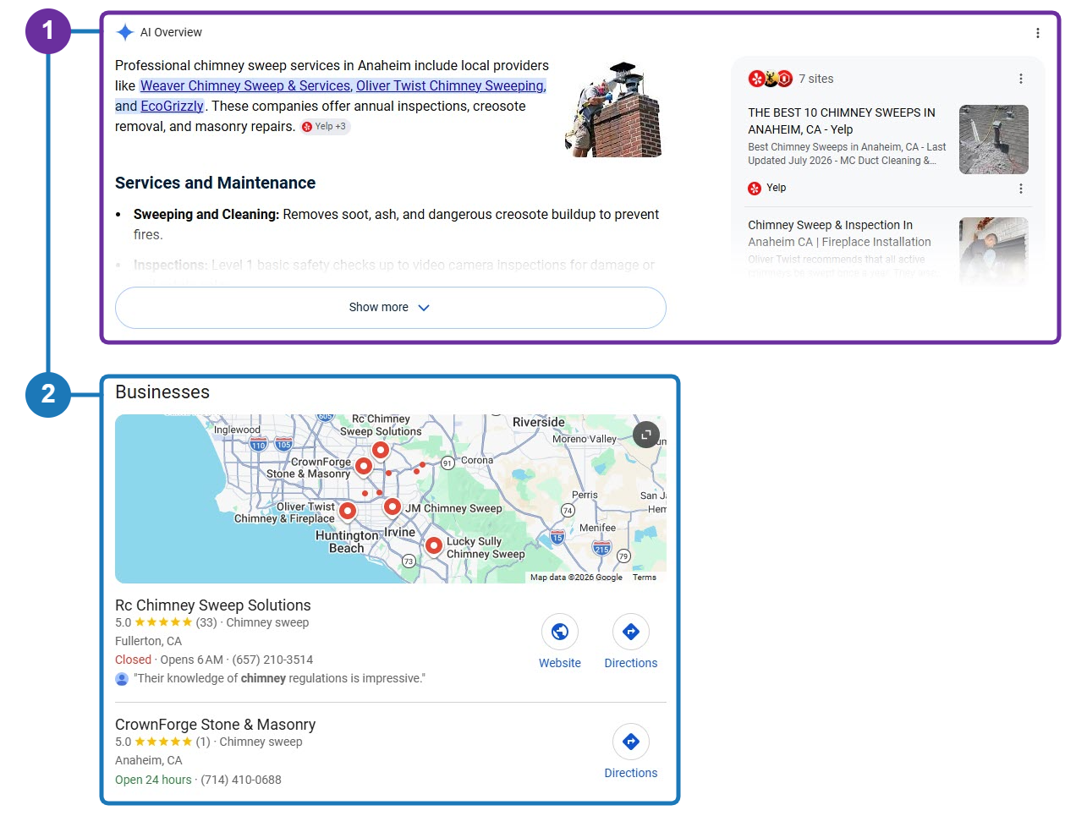Open the CrownForge Stone & Masonry listing
Image resolution: width=1076 pixels, height=816 pixels.
click(215, 725)
